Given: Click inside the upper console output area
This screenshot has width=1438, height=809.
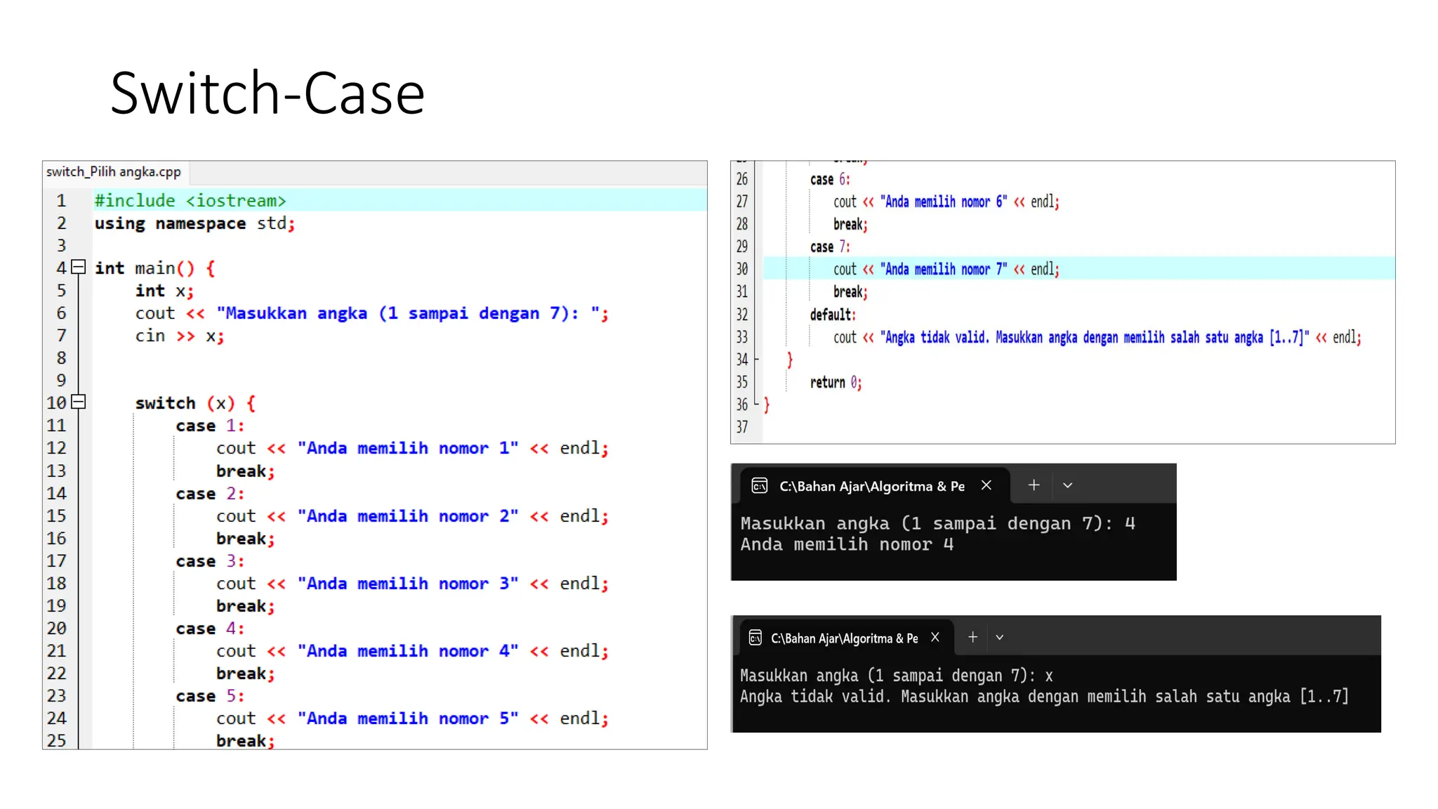Looking at the screenshot, I should pyautogui.click(x=952, y=542).
